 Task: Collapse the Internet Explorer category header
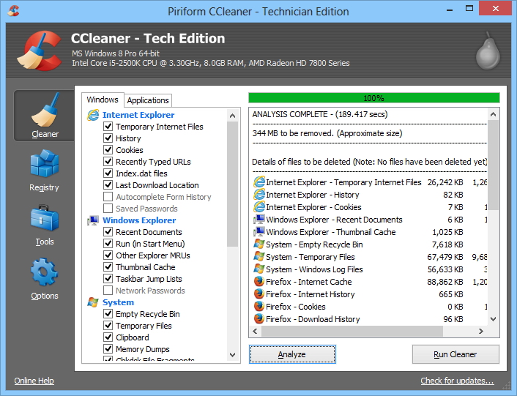tap(138, 115)
